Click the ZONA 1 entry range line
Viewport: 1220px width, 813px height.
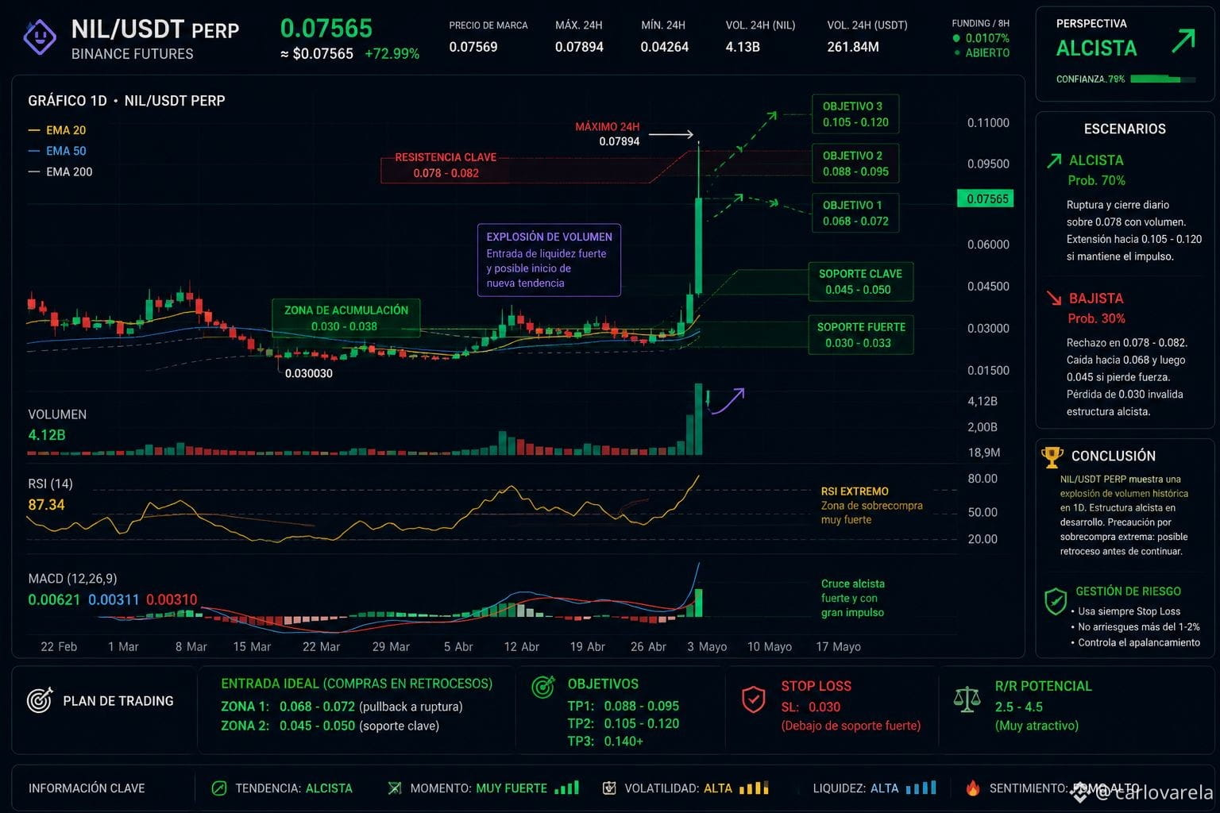(x=342, y=707)
